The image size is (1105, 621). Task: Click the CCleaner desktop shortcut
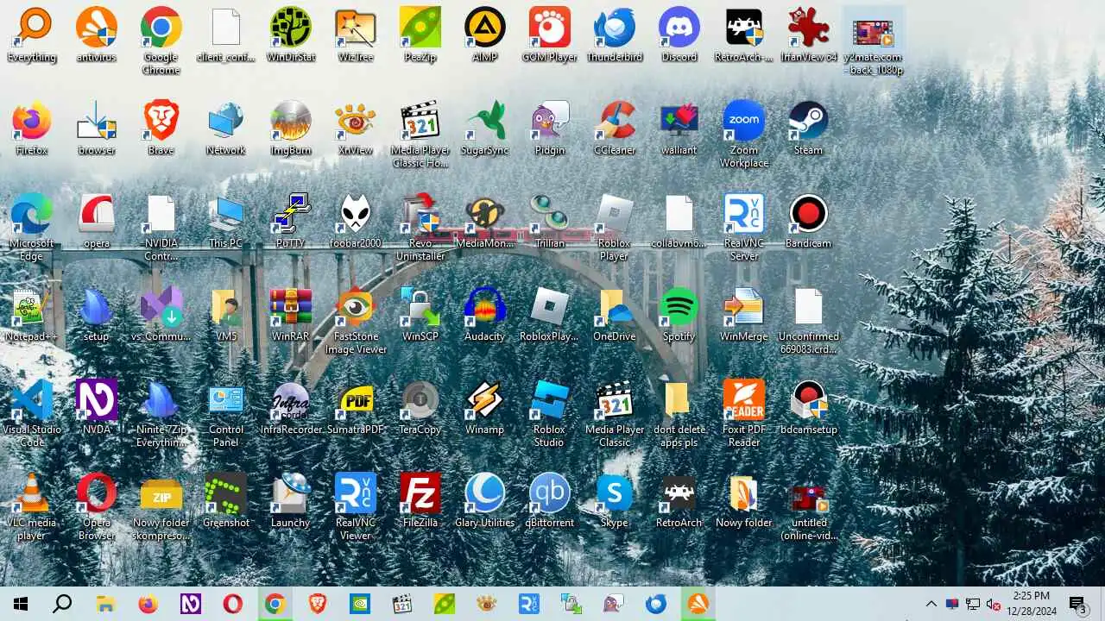[x=615, y=128]
